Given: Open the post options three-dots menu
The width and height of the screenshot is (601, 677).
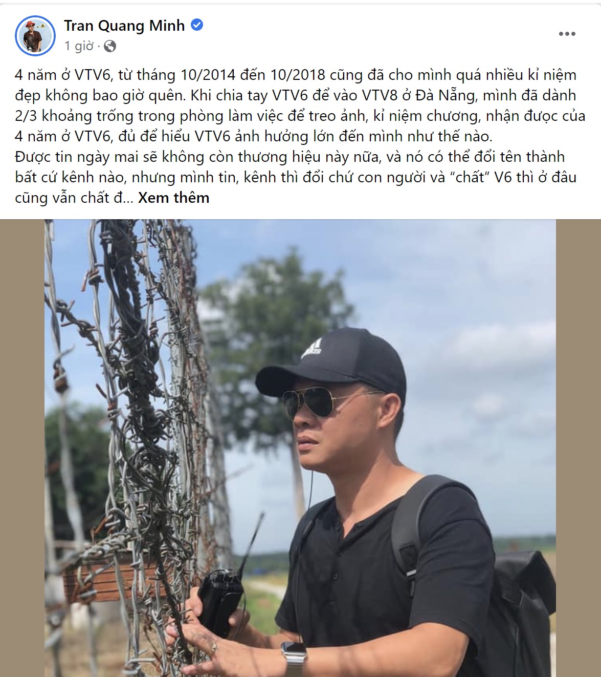Looking at the screenshot, I should point(567,34).
